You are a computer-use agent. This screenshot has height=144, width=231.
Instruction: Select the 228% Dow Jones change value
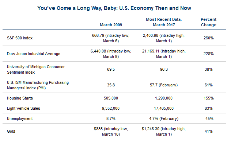click(x=209, y=54)
